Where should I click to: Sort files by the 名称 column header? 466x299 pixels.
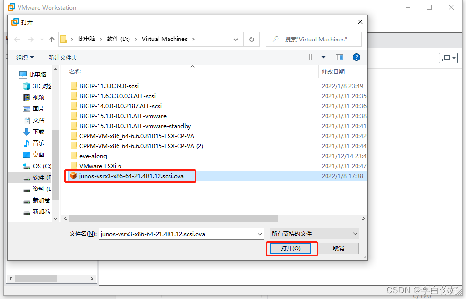pos(75,71)
